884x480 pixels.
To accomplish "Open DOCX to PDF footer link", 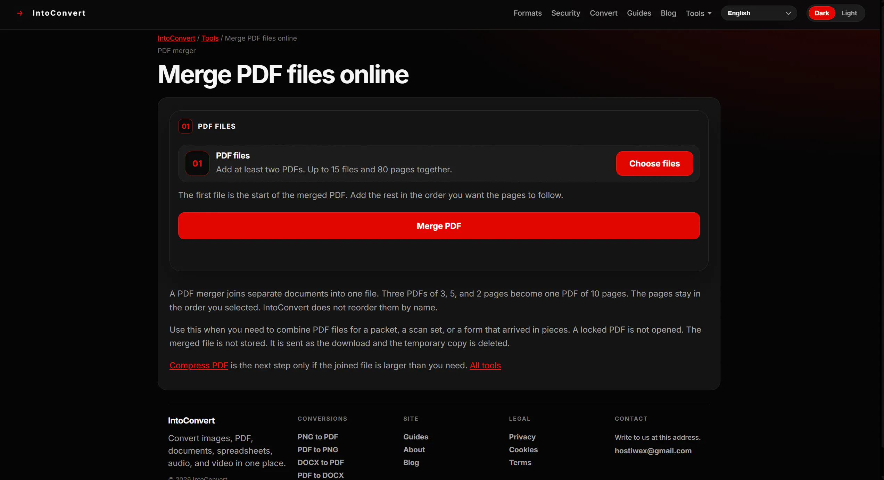I will tap(321, 463).
